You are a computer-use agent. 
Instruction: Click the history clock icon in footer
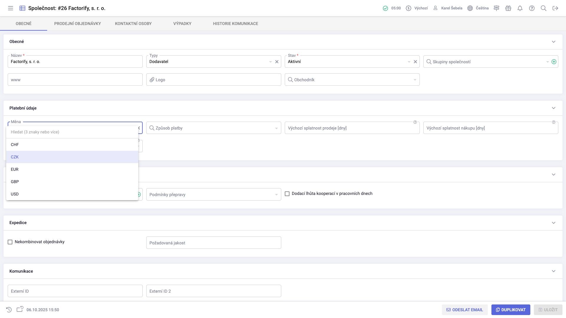[9, 310]
